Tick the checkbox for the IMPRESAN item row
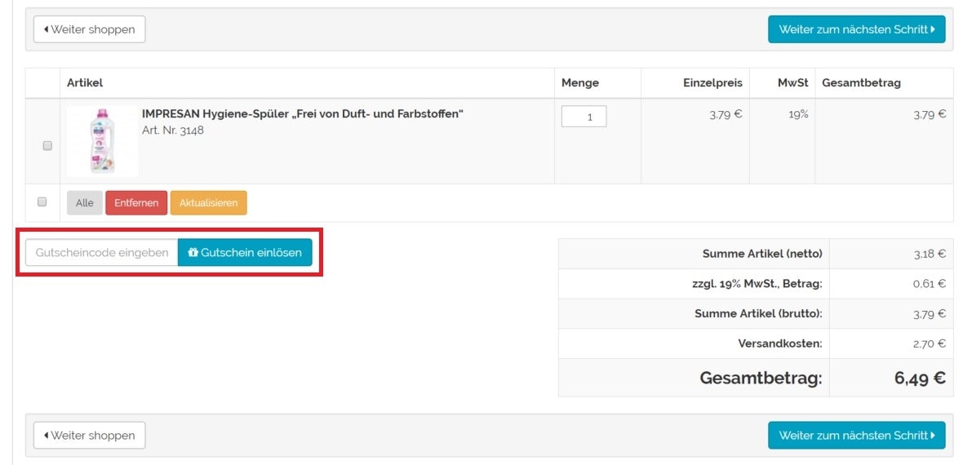This screenshot has width=963, height=465. 47,146
